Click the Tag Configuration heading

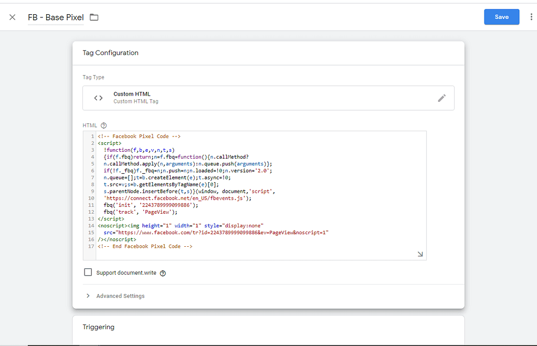110,53
